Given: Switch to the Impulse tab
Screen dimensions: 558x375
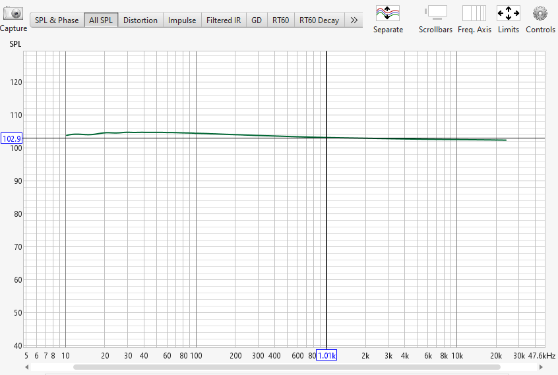Looking at the screenshot, I should [182, 20].
